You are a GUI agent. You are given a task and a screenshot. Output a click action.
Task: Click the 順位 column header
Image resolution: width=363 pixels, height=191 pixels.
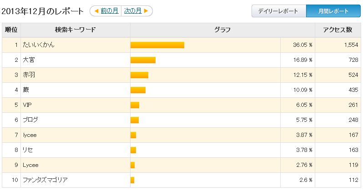pos(11,30)
